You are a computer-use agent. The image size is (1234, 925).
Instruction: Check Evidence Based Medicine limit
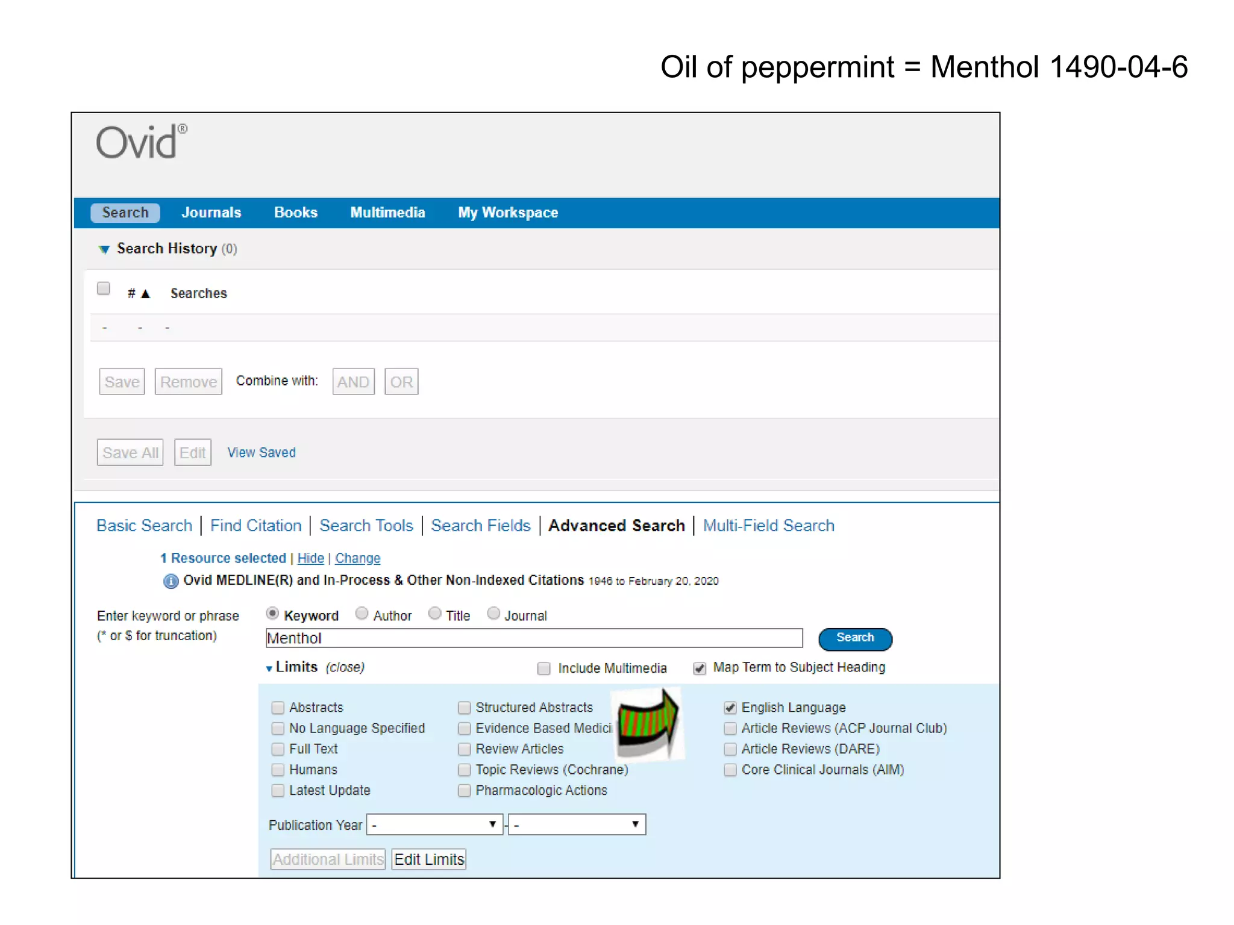(x=464, y=729)
